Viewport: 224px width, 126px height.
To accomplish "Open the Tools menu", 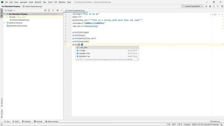I will pyautogui.click(x=50, y=2).
